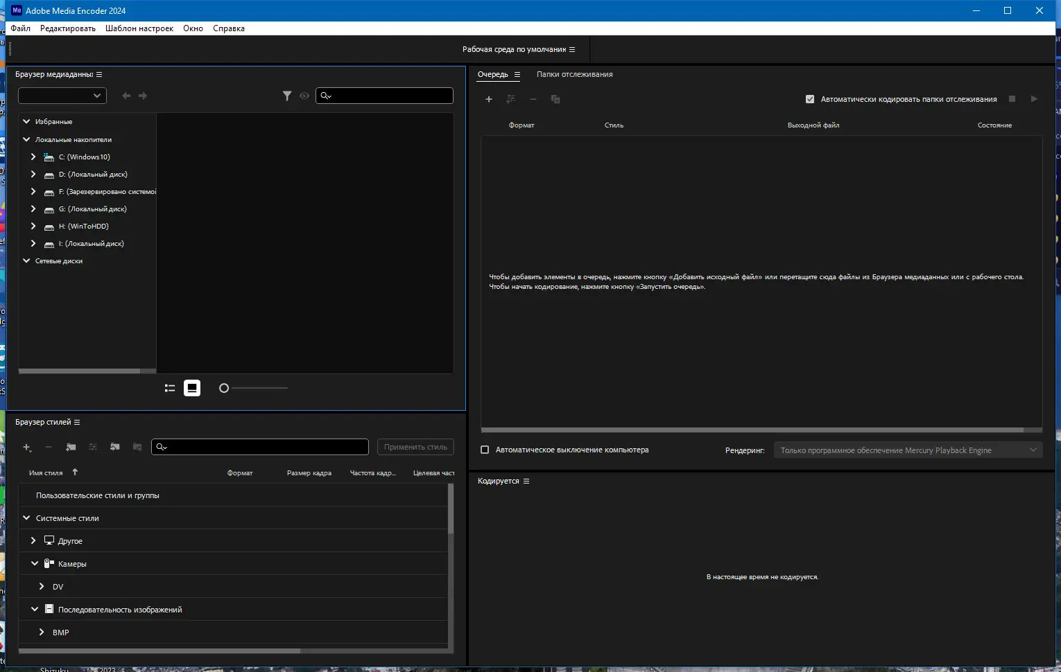Create a new style with the plus icon
The width and height of the screenshot is (1061, 672).
27,448
